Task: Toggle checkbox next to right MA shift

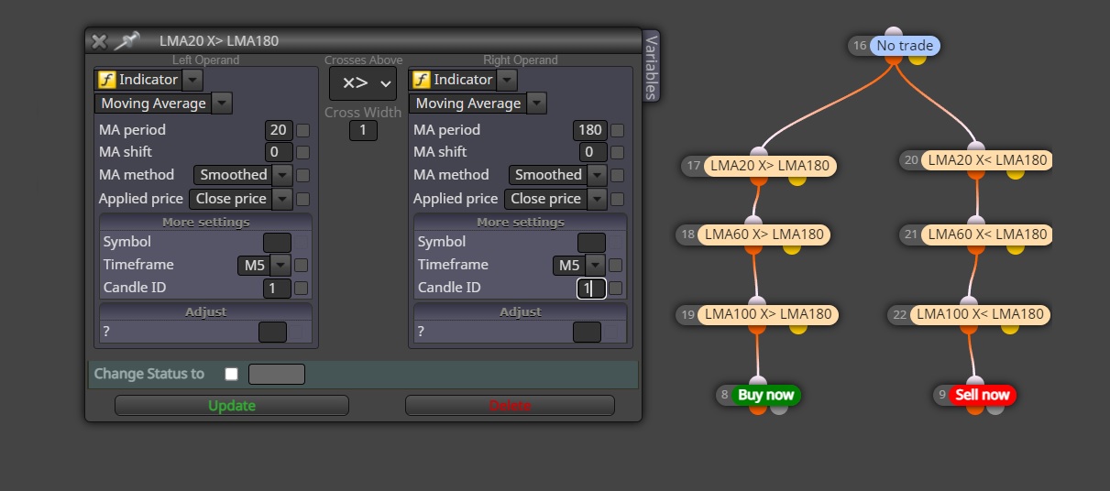Action: coord(617,152)
